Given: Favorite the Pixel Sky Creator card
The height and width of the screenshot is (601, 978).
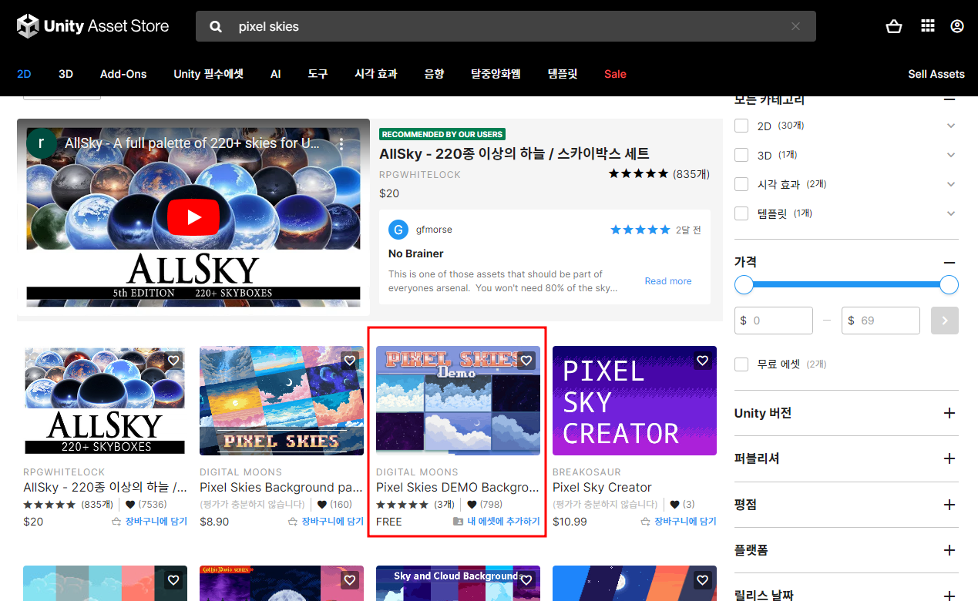Looking at the screenshot, I should click(x=702, y=361).
